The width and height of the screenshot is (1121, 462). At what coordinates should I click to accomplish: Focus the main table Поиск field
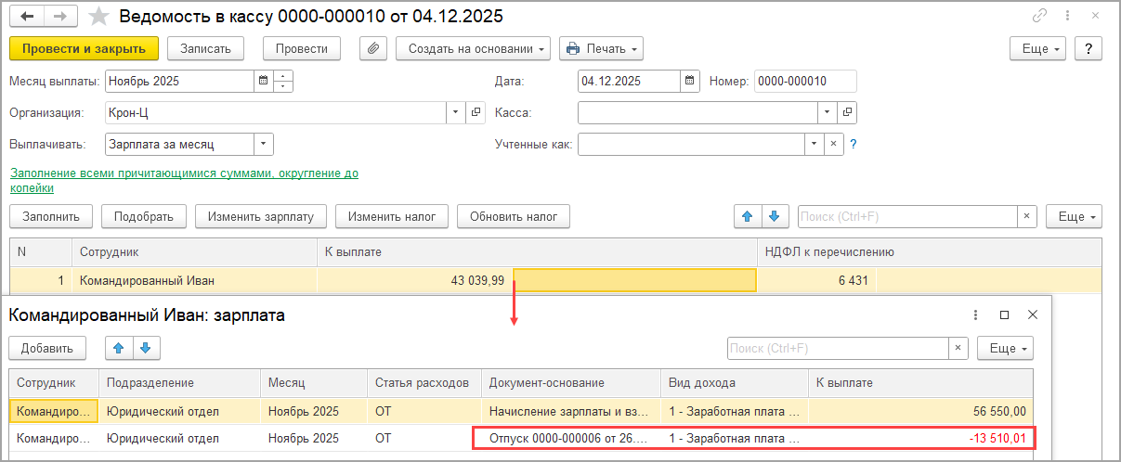(907, 216)
